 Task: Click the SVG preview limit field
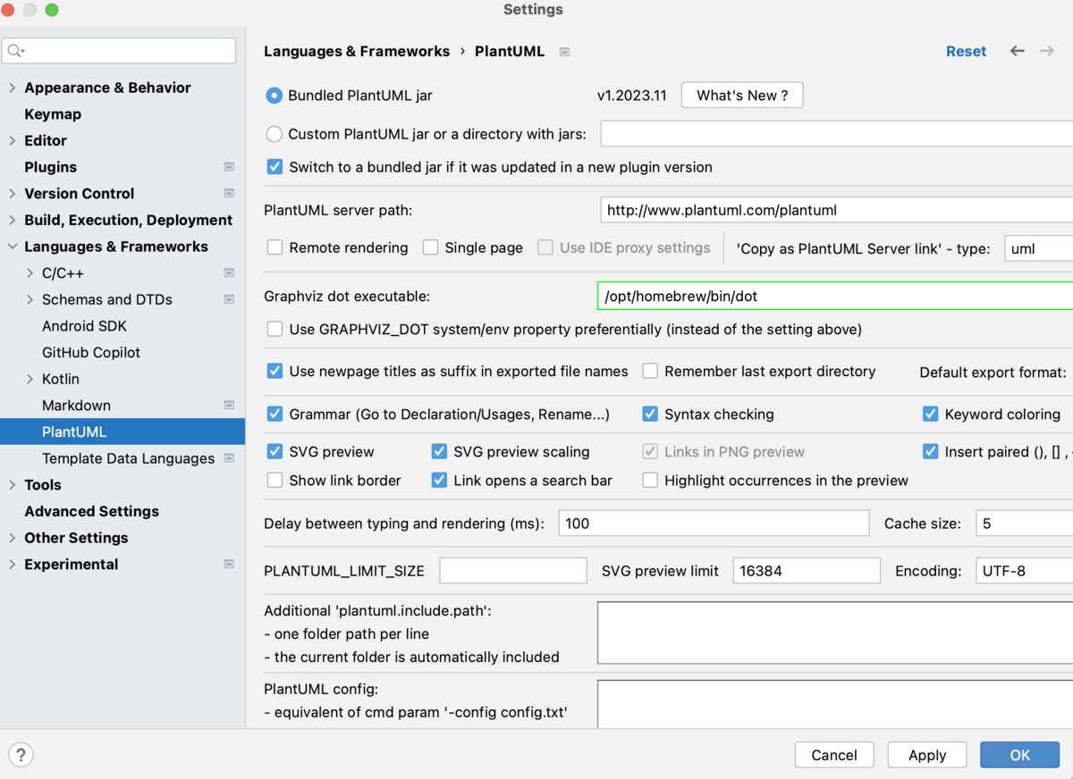(807, 571)
